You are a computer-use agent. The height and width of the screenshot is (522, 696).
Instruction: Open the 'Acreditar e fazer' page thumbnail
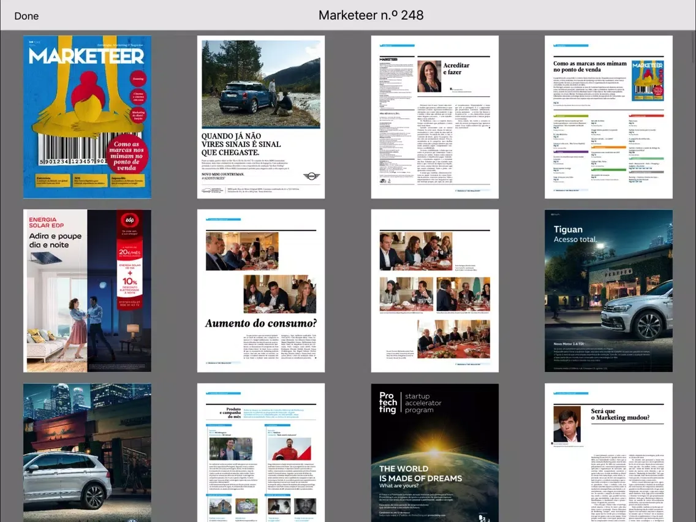pos(435,117)
